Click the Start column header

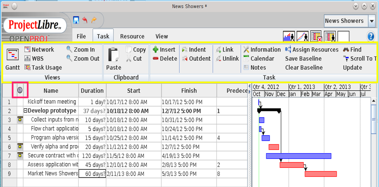(134, 91)
